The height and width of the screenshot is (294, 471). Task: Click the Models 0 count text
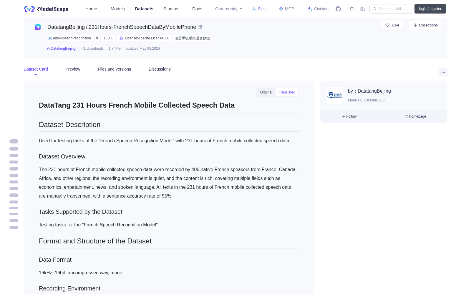pyautogui.click(x=355, y=100)
